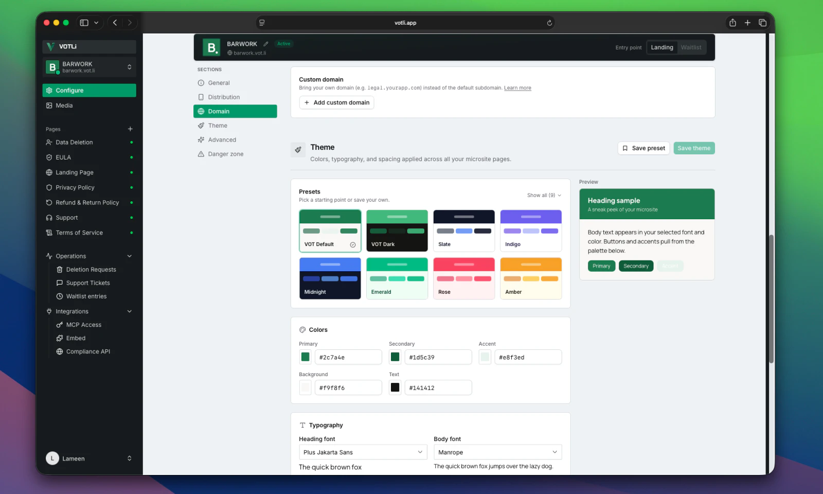Select the Emerald preset
Image resolution: width=823 pixels, height=494 pixels.
click(x=397, y=278)
